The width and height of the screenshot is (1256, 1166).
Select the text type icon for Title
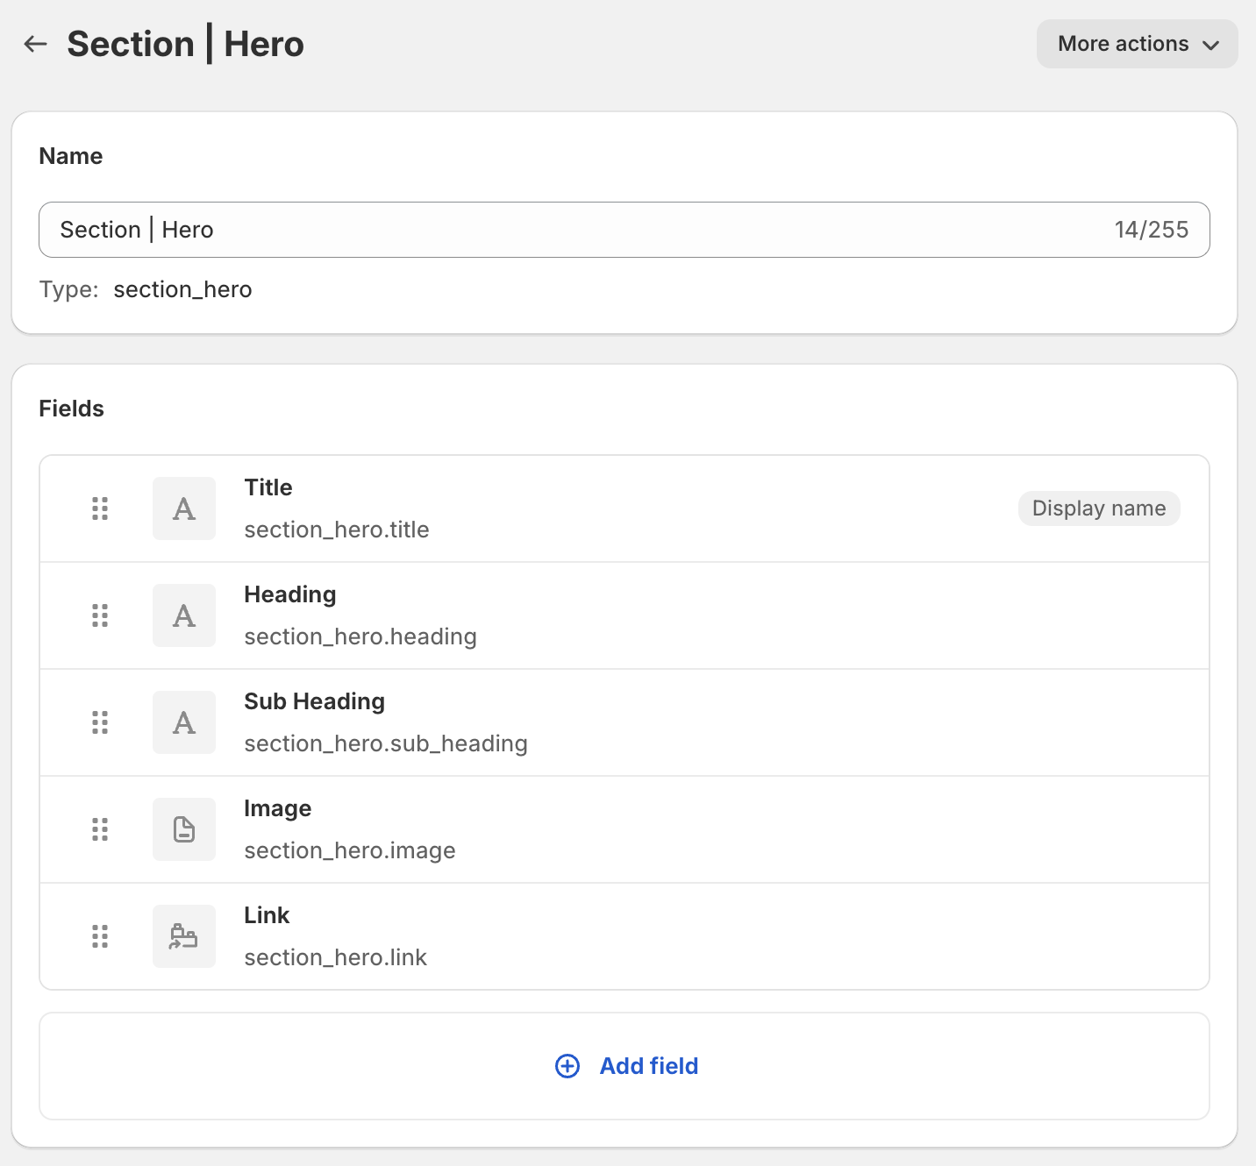[184, 508]
